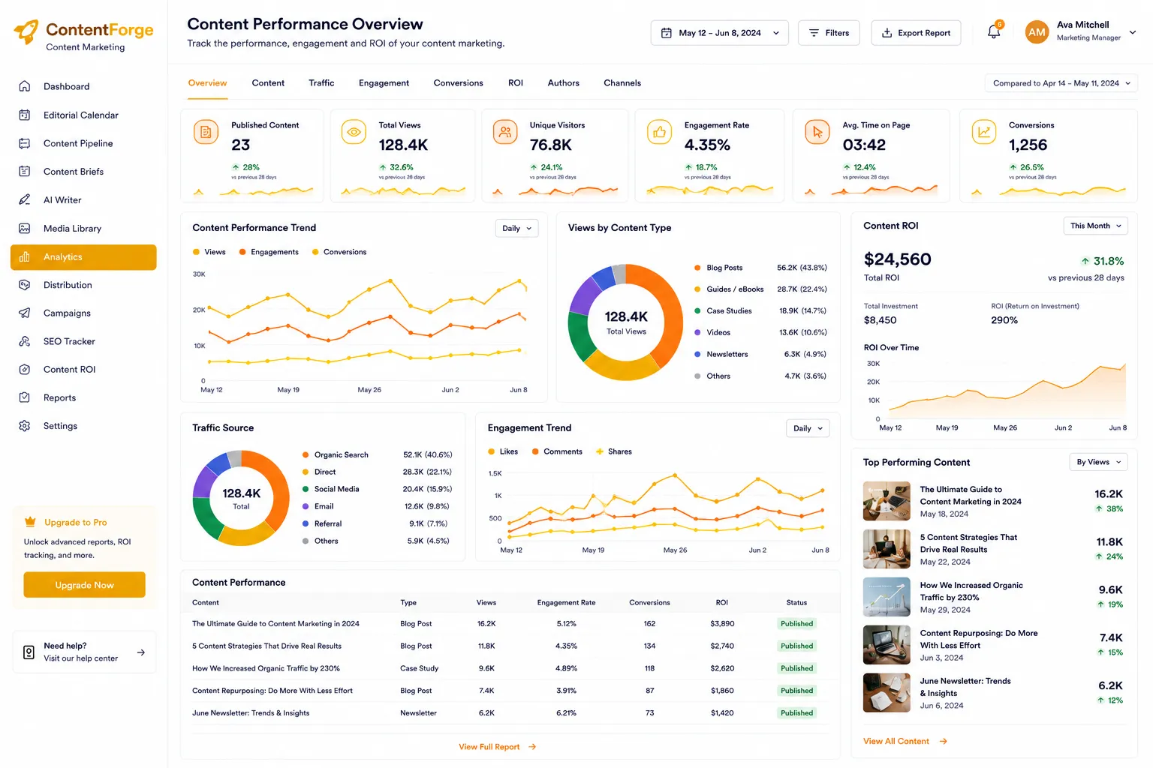Viewport: 1153px width, 768px height.
Task: Click the Avg. Time on Page cursor icon
Action: [817, 133]
